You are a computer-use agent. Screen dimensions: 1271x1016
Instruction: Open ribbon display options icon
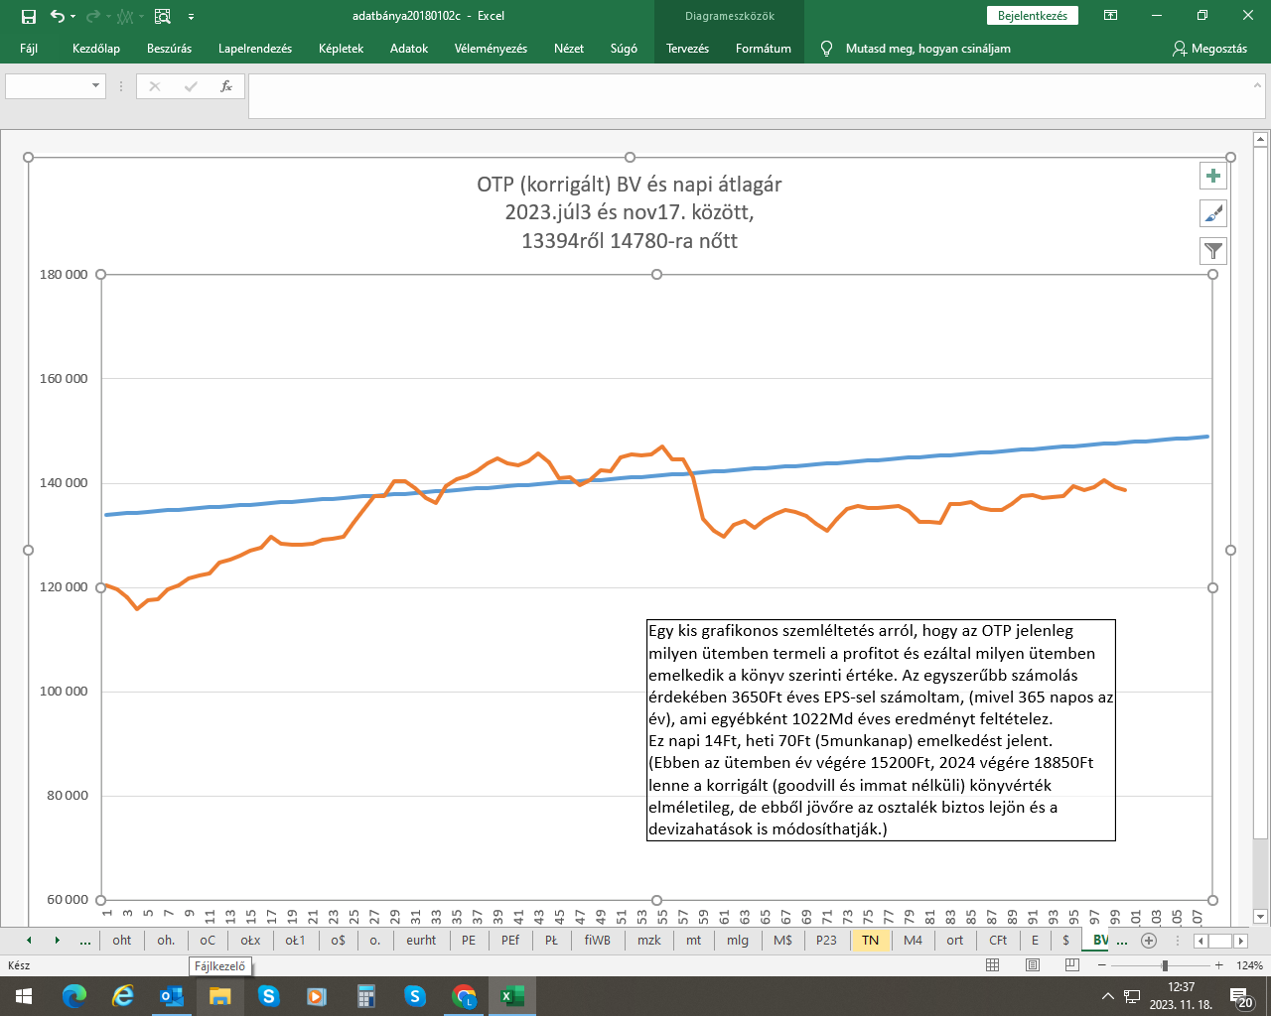1111,16
